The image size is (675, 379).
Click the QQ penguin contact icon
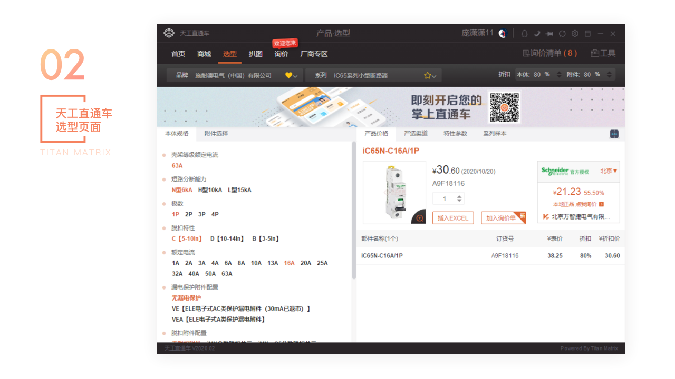(x=524, y=33)
